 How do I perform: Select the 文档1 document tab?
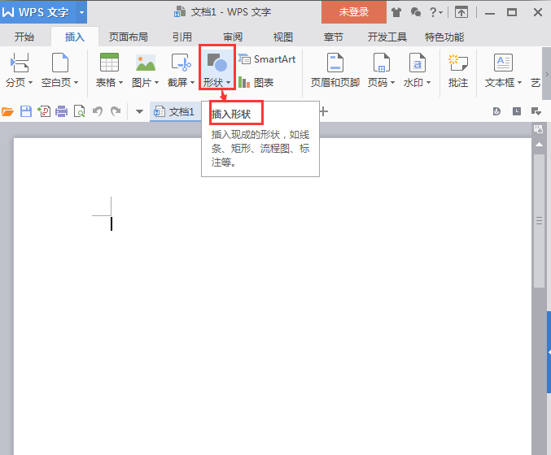coord(175,112)
